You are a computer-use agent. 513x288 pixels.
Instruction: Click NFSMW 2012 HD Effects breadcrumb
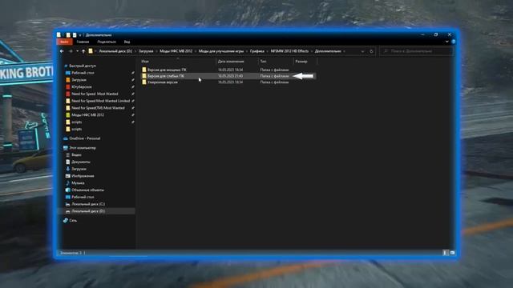(x=289, y=51)
